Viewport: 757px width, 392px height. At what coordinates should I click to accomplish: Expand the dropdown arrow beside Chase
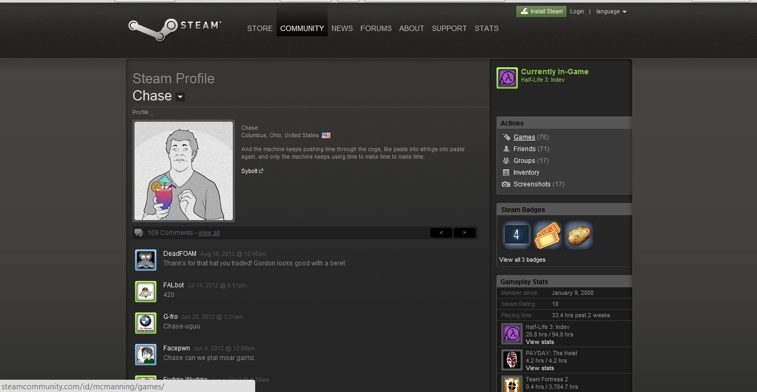pyautogui.click(x=180, y=97)
